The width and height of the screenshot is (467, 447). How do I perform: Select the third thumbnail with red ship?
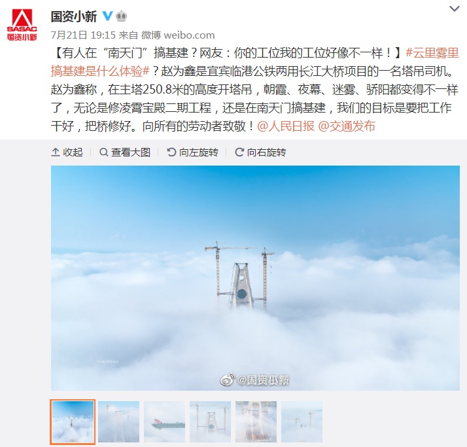click(164, 421)
